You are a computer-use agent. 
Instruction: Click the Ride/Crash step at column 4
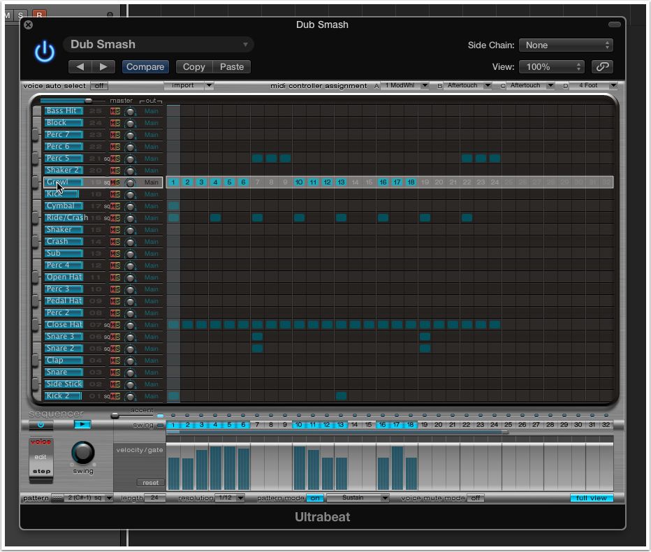tap(215, 218)
